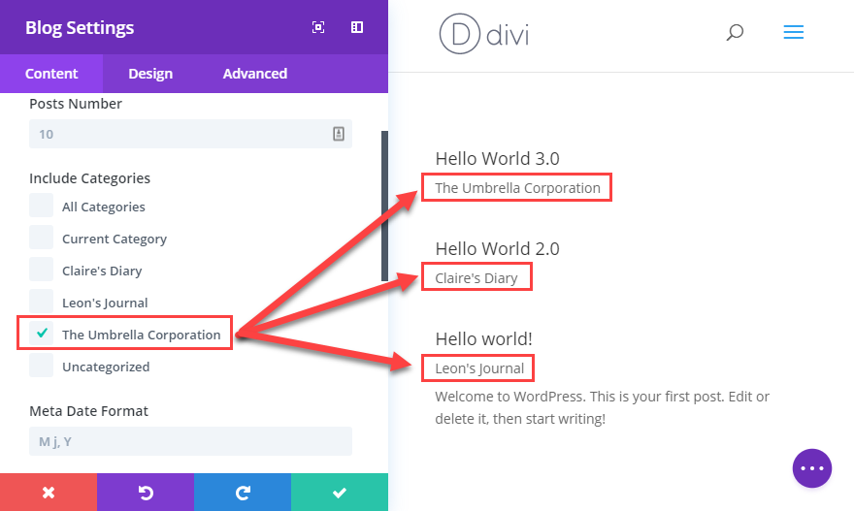Click the Posts Number label
The height and width of the screenshot is (511, 854).
(76, 104)
